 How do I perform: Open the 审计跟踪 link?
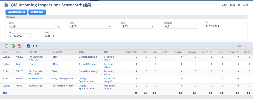tap(243, 5)
